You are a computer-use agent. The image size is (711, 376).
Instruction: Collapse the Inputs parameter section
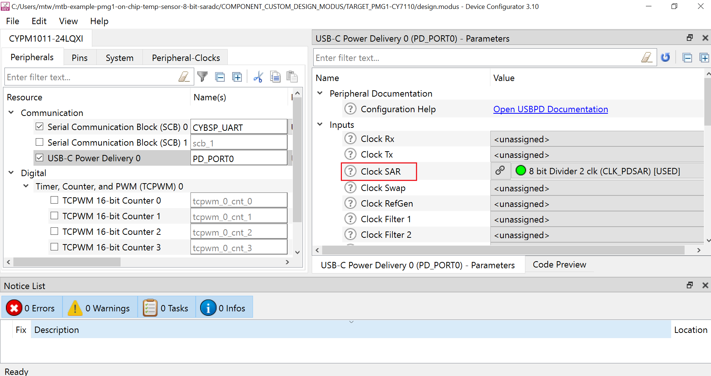320,124
